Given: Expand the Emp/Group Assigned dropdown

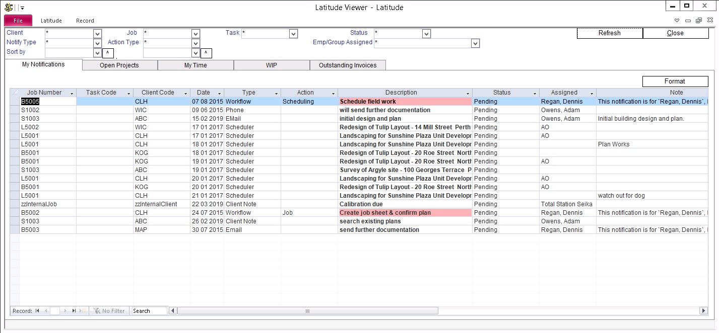Looking at the screenshot, I should point(475,44).
